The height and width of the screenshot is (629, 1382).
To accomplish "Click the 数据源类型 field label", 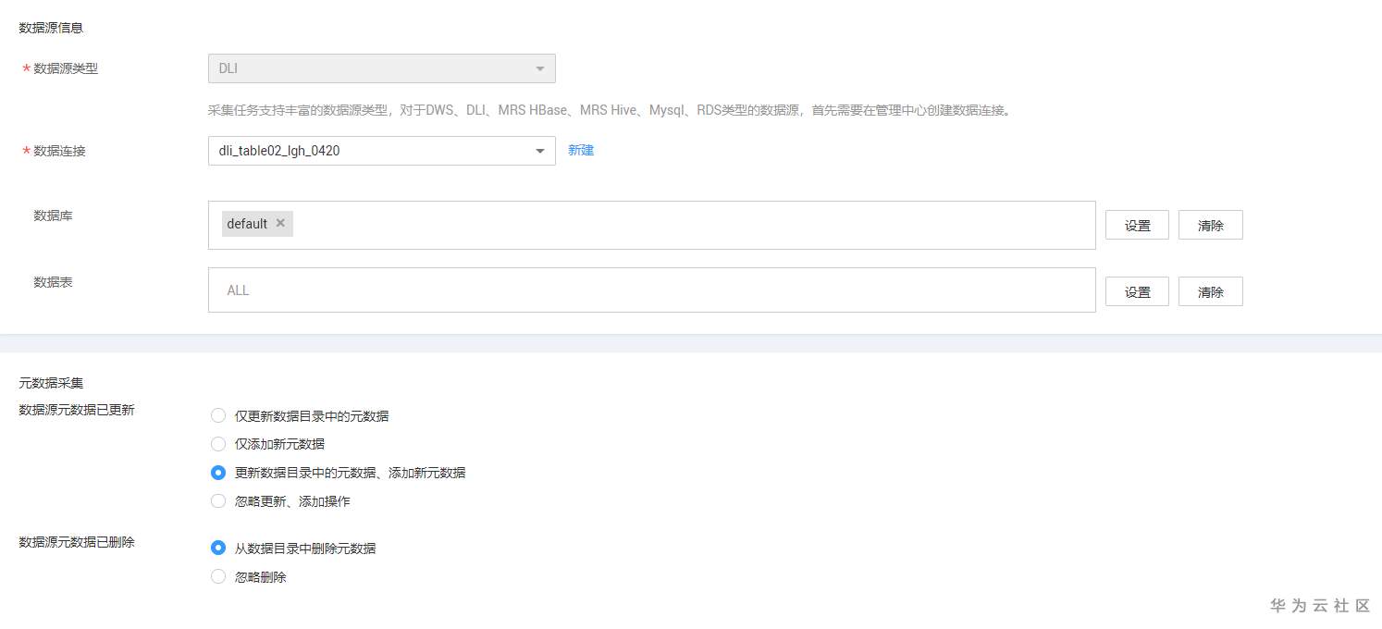I will point(66,68).
